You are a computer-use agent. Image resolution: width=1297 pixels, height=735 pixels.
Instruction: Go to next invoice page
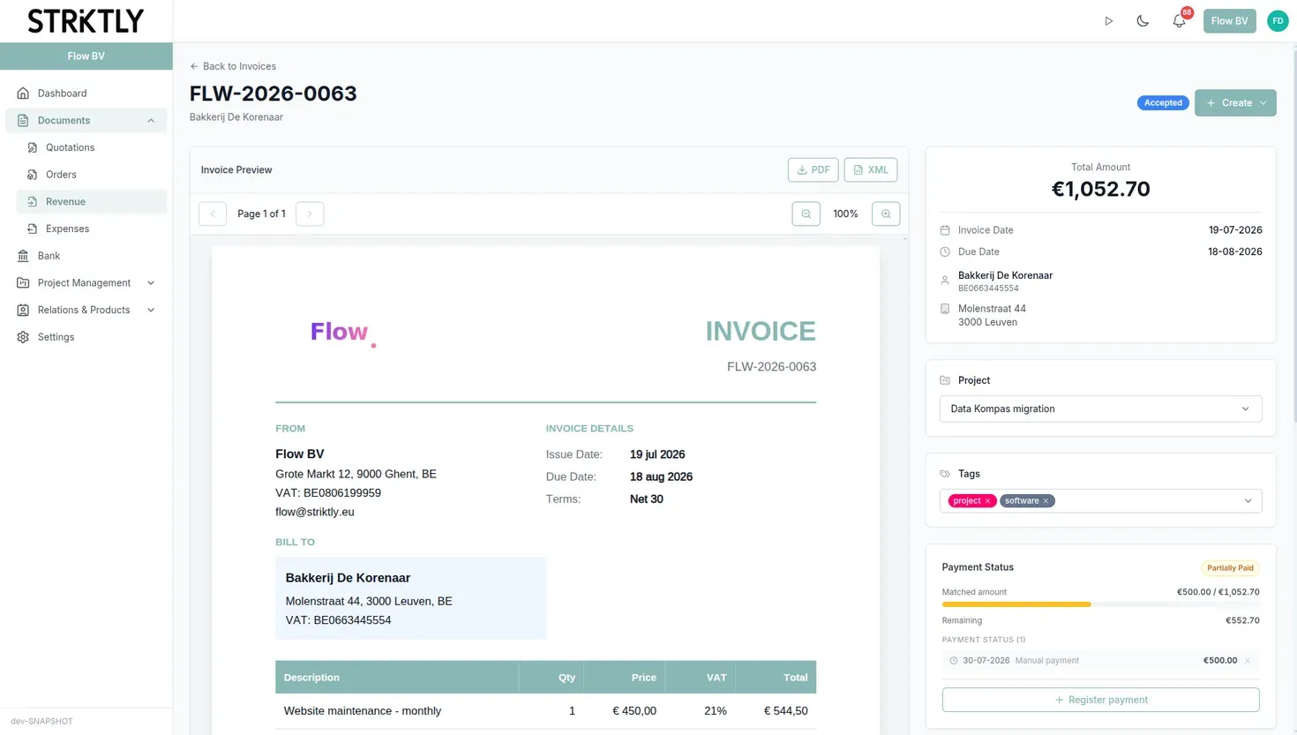click(x=310, y=214)
